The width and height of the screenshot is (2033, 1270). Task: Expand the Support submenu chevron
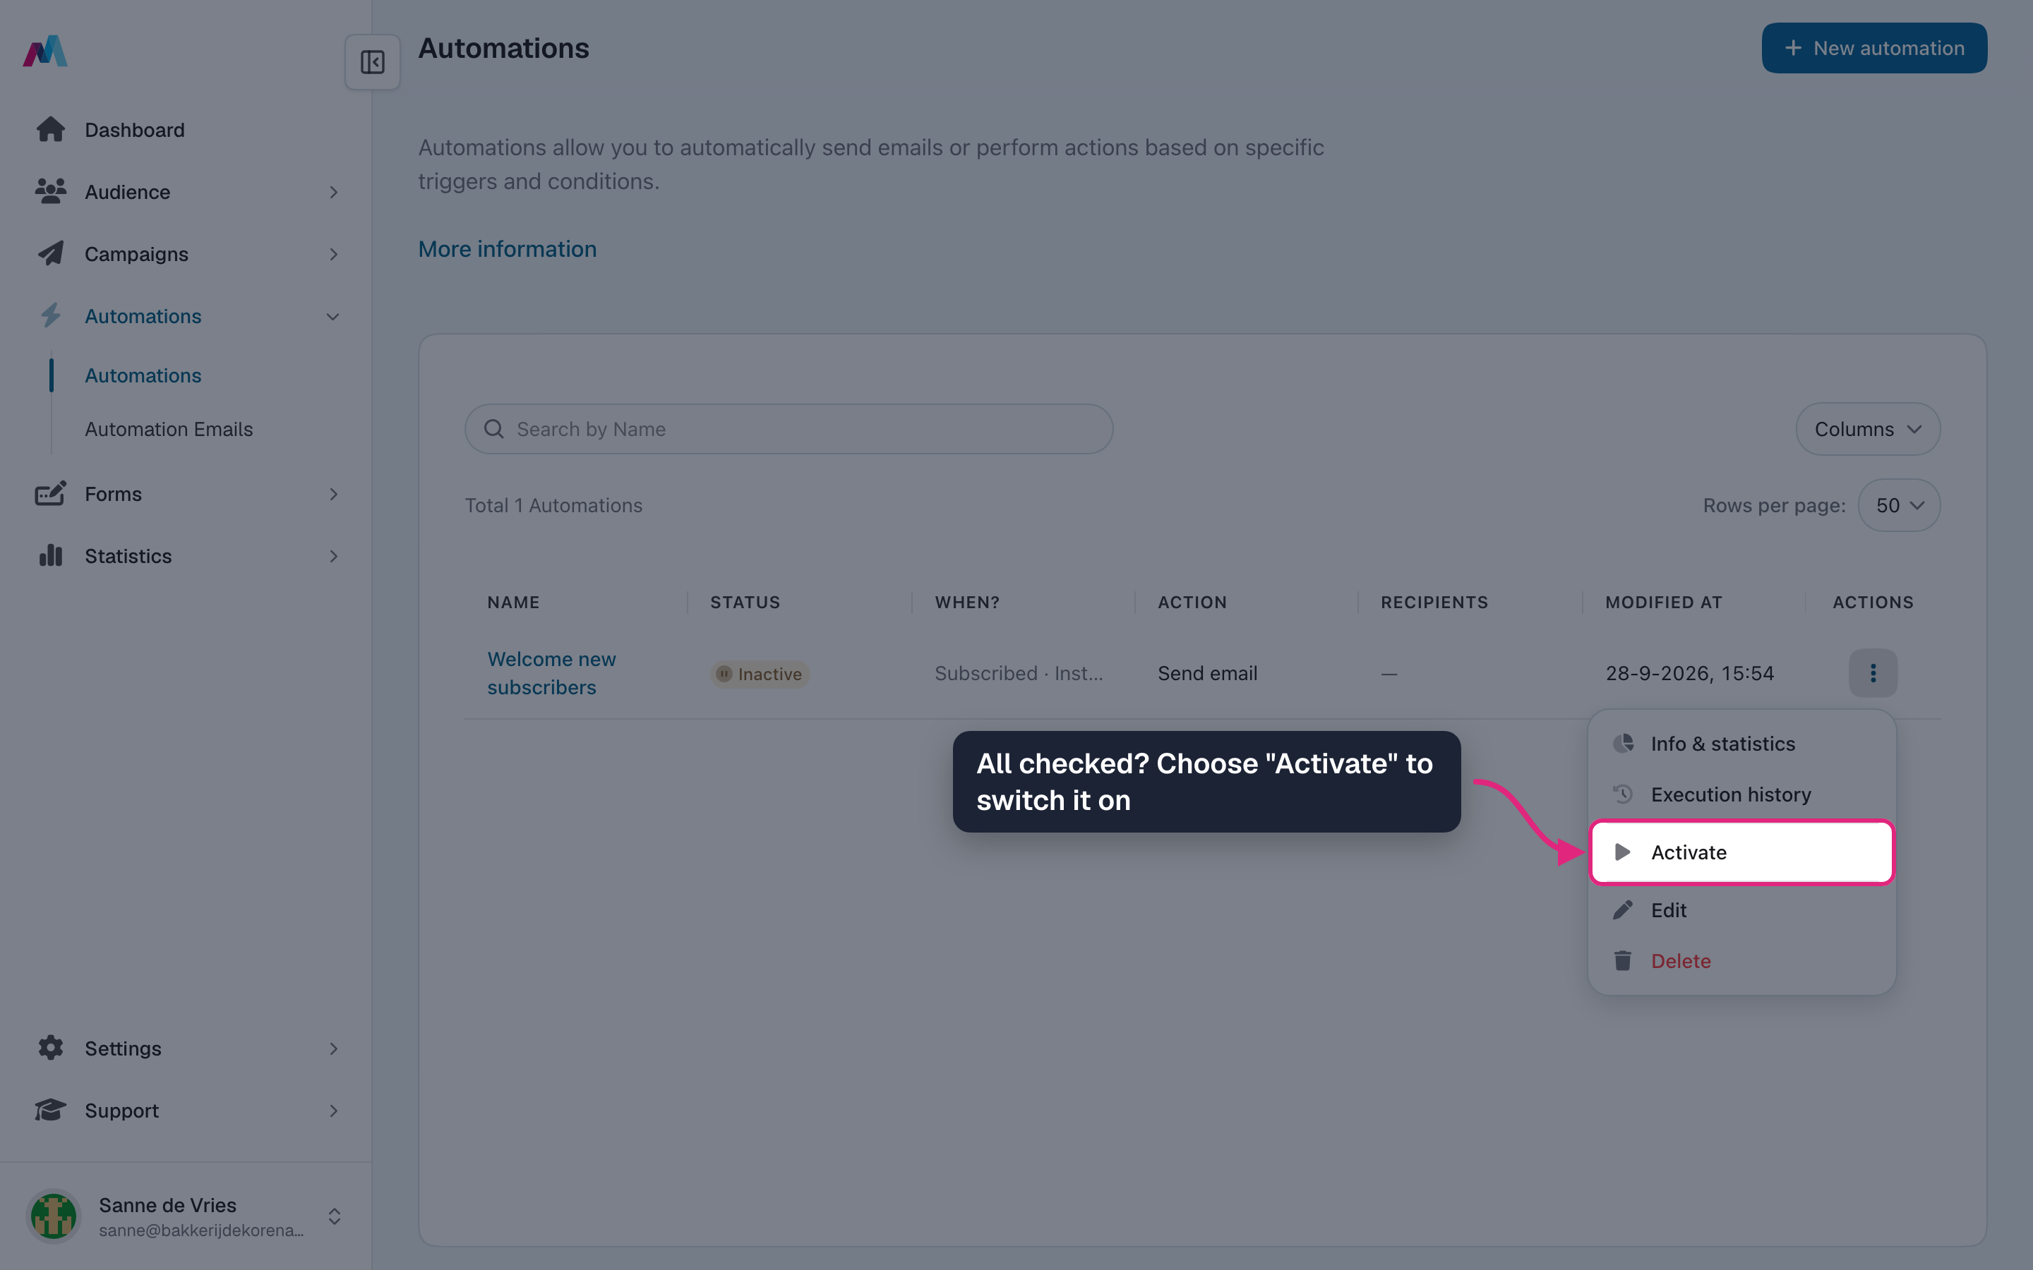(333, 1111)
